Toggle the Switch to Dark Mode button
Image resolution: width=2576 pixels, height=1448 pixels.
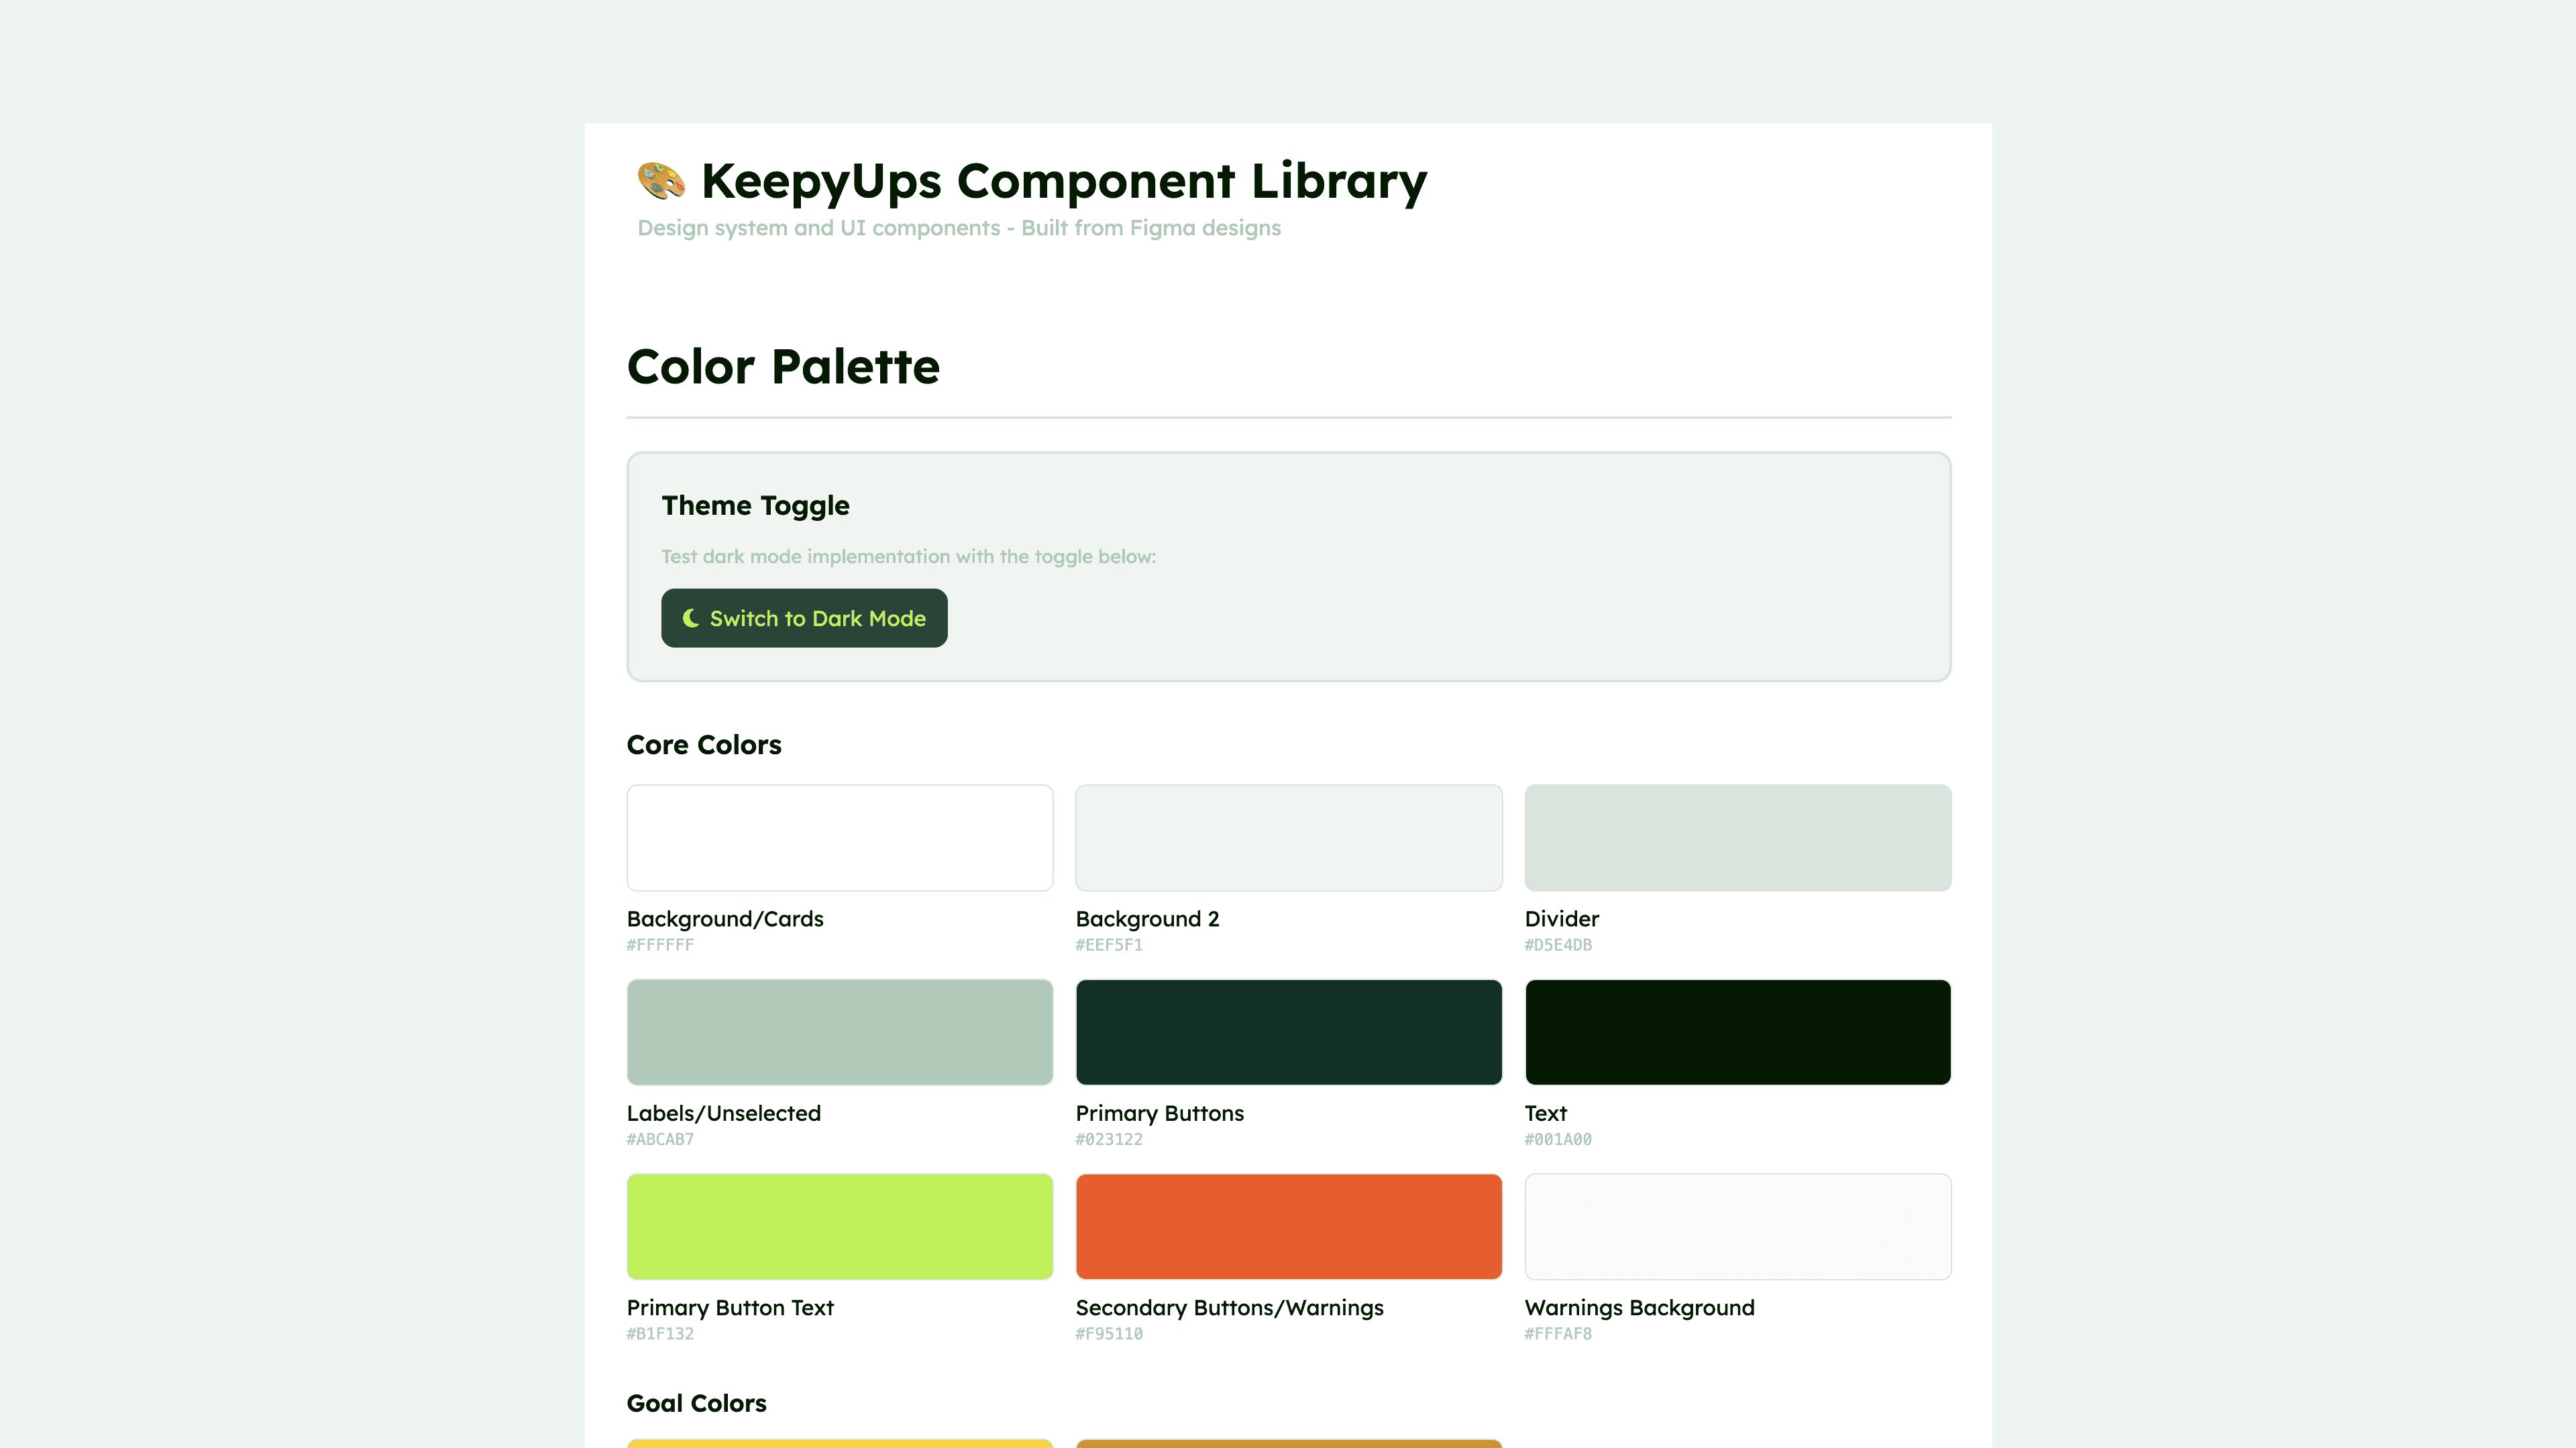(x=804, y=619)
